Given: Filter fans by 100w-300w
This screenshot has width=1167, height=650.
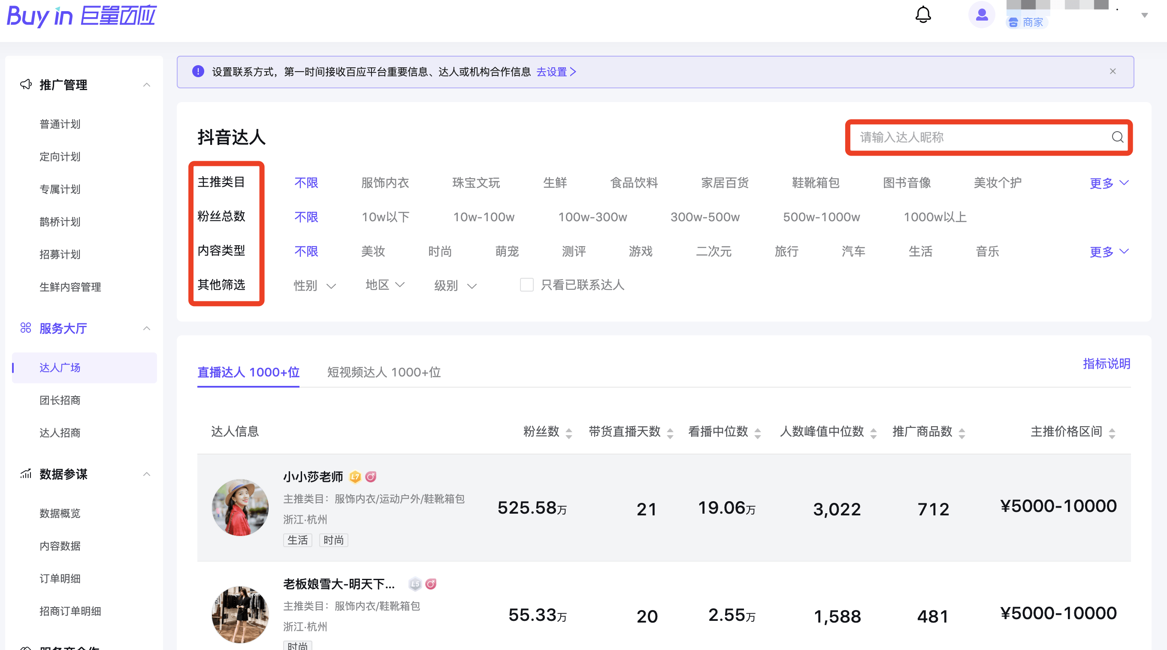Looking at the screenshot, I should [x=593, y=217].
